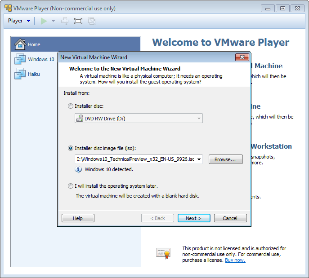
Task: Click the green Play virtual machine icon
Action: (x=44, y=21)
